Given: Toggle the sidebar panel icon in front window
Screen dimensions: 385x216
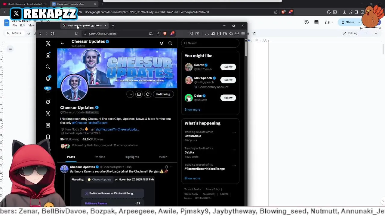Looking at the screenshot, I should (219, 34).
